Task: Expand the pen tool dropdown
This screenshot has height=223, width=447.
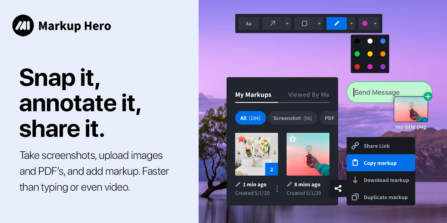Action: tap(351, 24)
